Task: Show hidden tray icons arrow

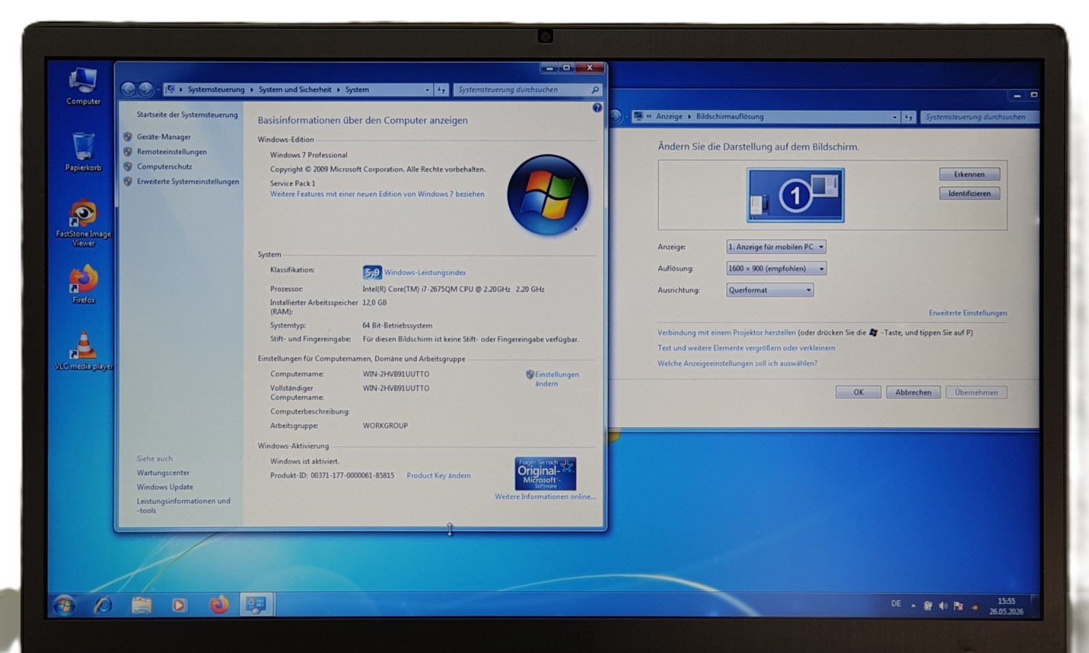Action: click(x=913, y=605)
